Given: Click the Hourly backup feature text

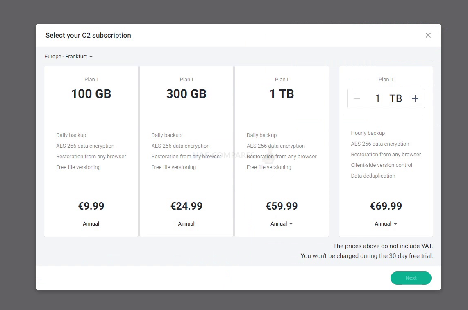Looking at the screenshot, I should click(x=368, y=133).
